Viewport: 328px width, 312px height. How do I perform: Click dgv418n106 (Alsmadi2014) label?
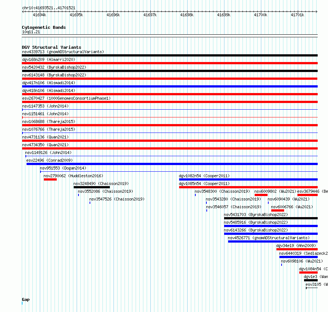click(49, 90)
